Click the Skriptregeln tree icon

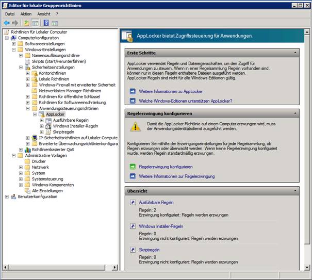point(48,132)
